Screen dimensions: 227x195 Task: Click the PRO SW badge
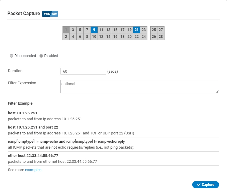coord(50,14)
